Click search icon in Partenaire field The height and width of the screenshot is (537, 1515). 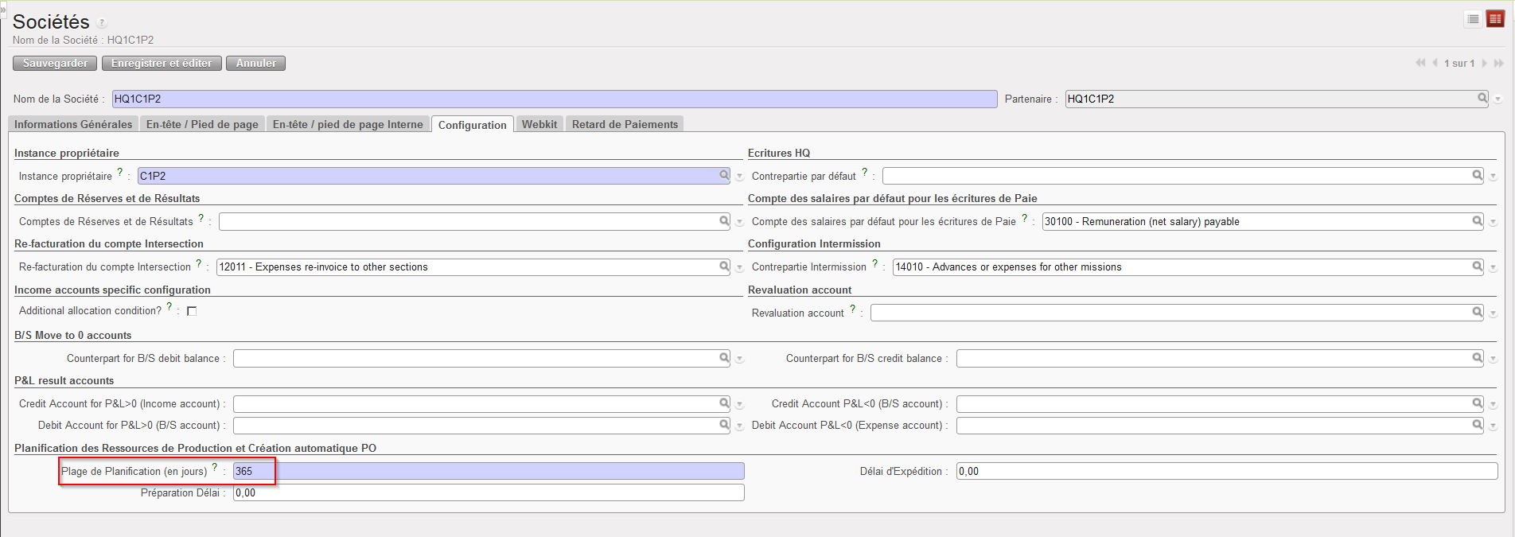point(1482,98)
